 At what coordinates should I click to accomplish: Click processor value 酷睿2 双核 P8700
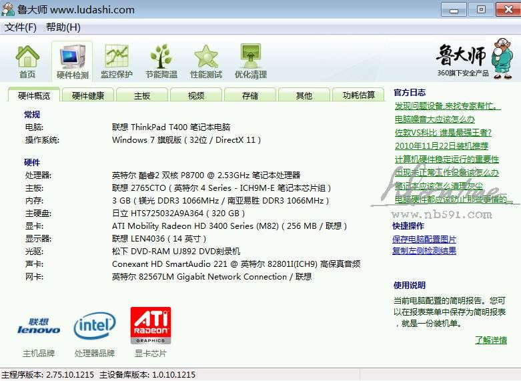(x=206, y=175)
